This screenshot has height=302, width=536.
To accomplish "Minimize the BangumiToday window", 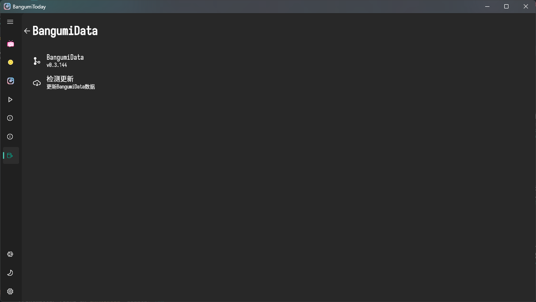I will pyautogui.click(x=487, y=6).
